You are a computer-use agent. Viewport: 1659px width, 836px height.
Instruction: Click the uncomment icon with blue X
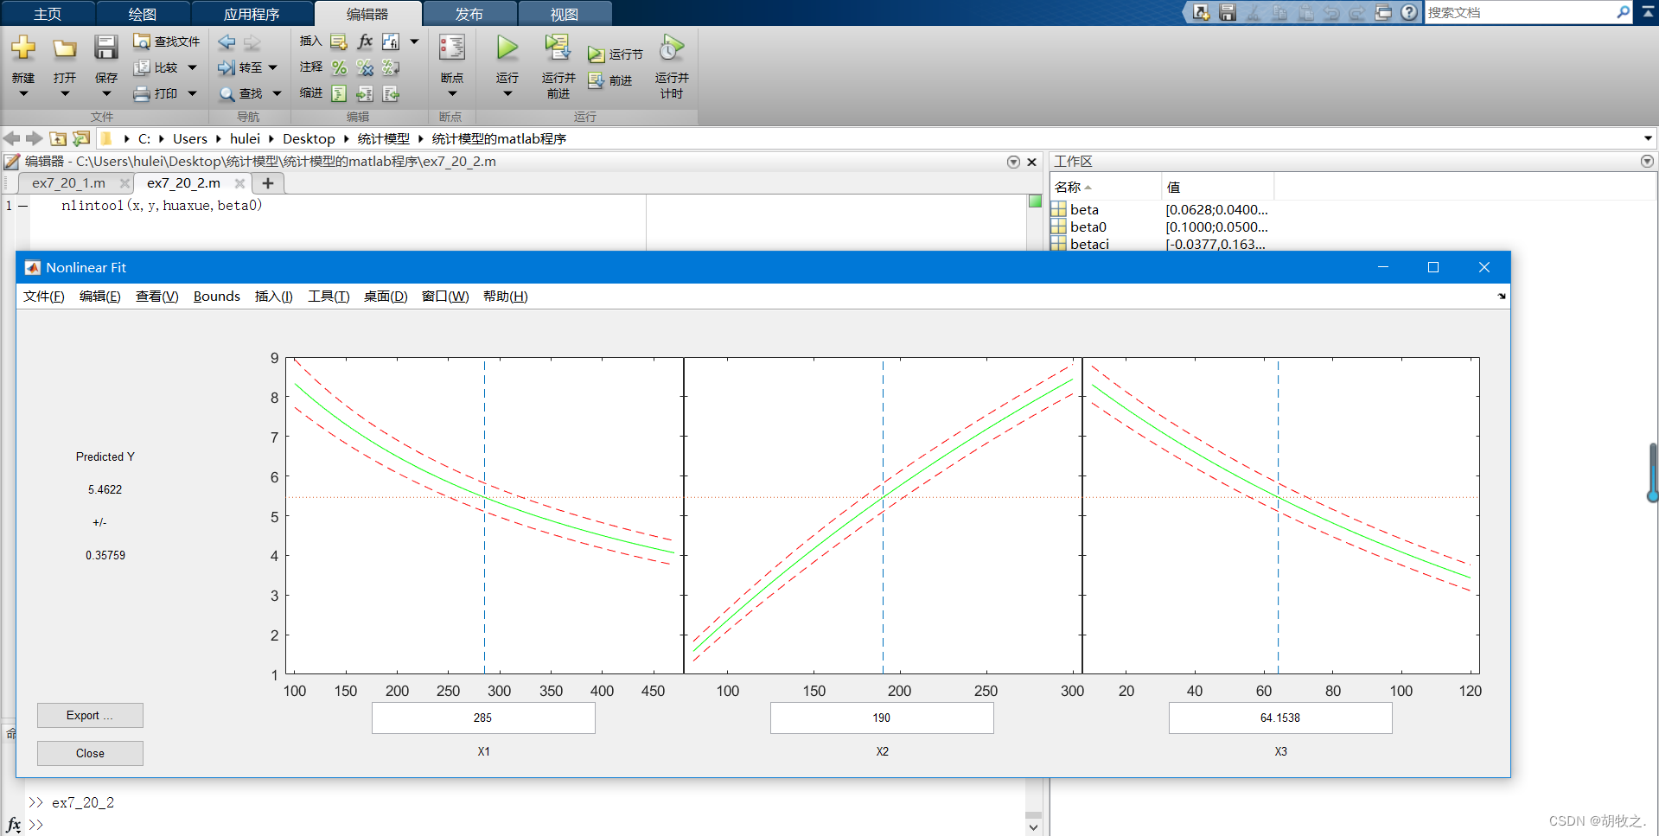click(365, 67)
